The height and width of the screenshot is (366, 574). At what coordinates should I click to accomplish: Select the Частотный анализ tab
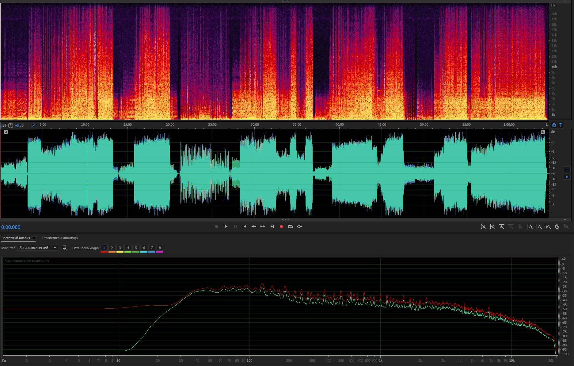coord(16,238)
